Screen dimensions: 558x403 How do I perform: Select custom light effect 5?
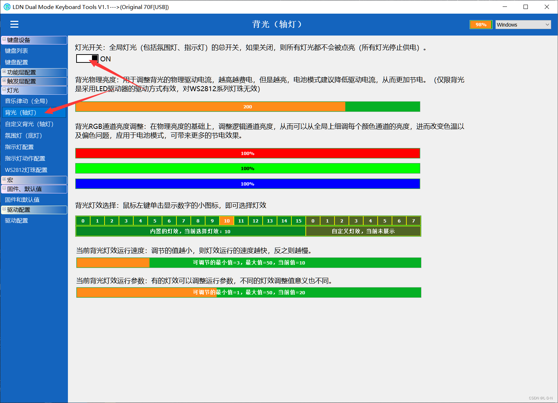pos(385,221)
